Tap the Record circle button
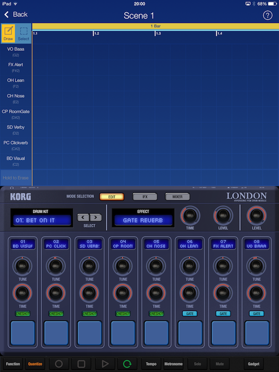Viewport: 279px width, 372px height. [59, 363]
